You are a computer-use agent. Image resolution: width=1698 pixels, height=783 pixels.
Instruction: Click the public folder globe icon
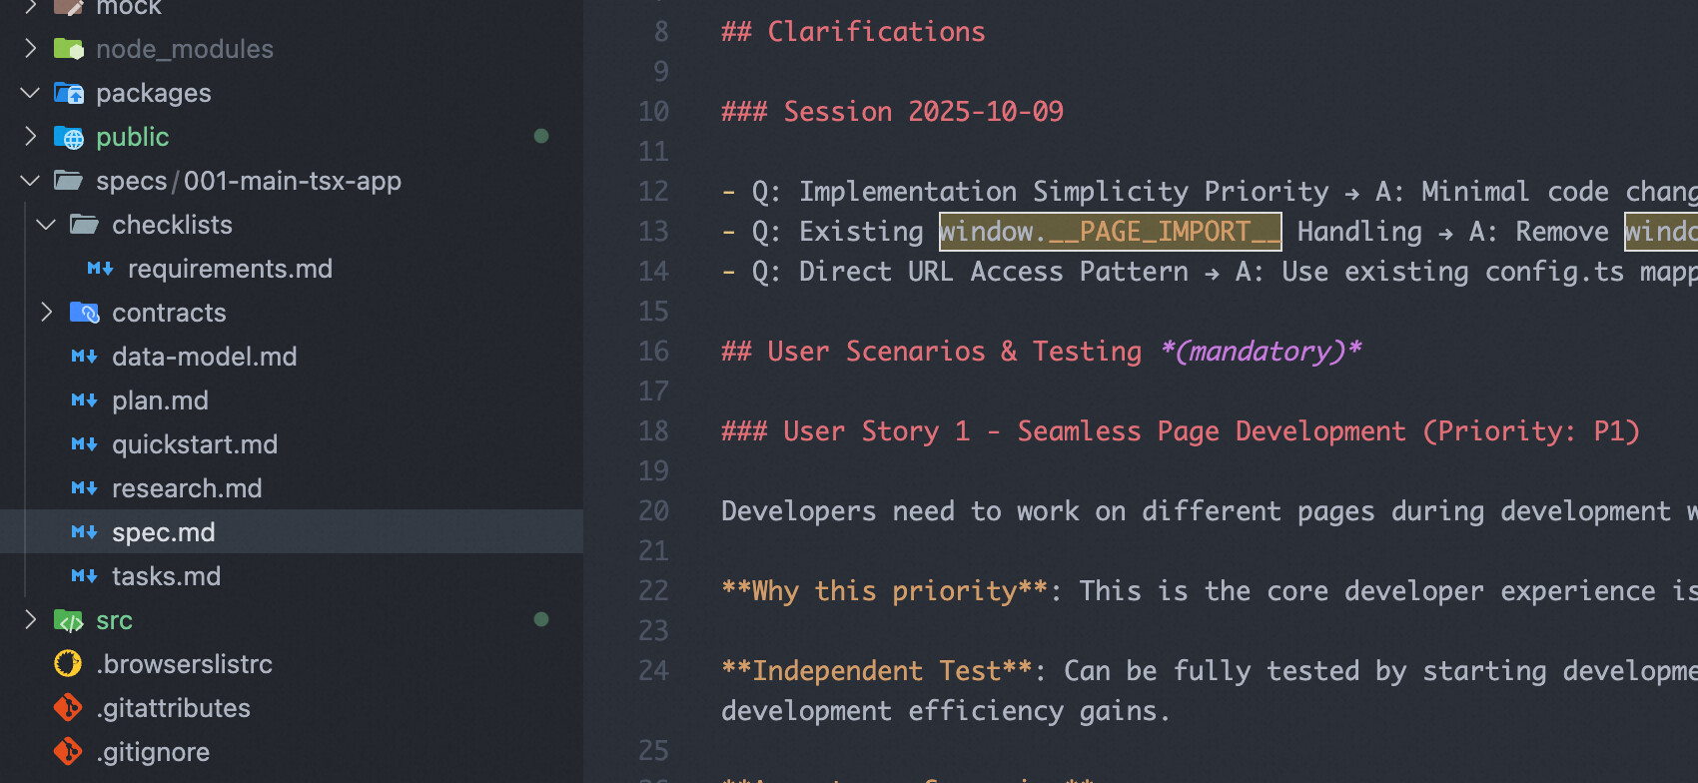(x=68, y=137)
